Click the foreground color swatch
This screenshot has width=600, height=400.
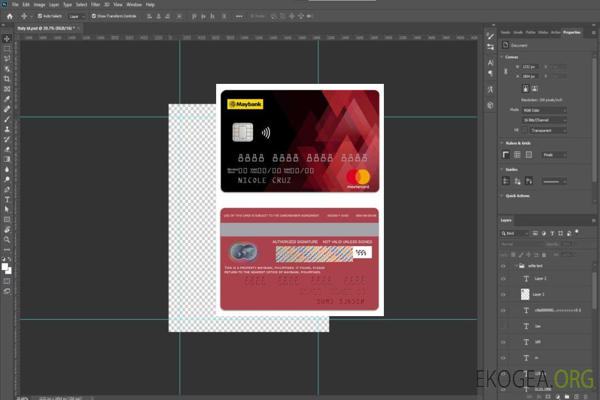click(x=5, y=267)
